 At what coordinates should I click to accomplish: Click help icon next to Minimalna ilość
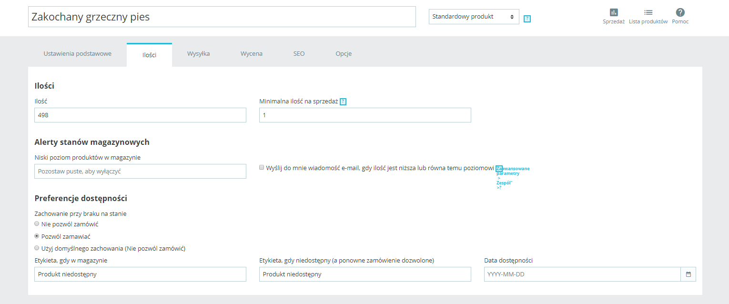coord(343,101)
